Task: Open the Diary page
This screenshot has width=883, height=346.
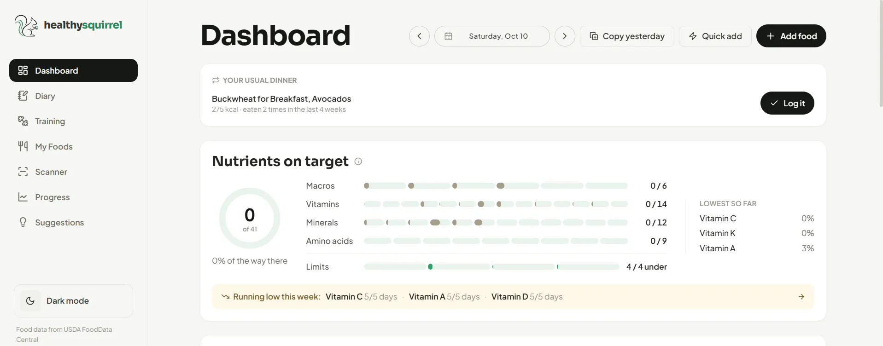Action: 73,96
